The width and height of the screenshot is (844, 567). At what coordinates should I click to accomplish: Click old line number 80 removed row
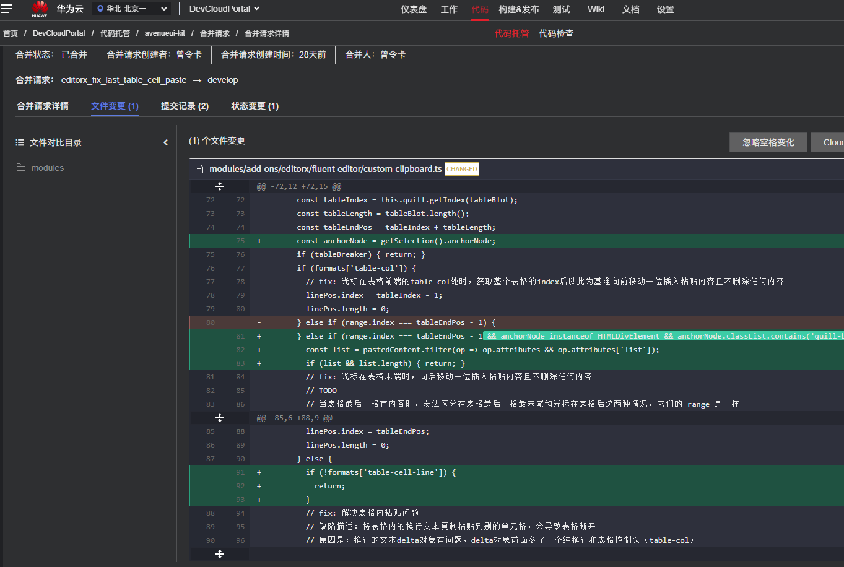coord(211,322)
